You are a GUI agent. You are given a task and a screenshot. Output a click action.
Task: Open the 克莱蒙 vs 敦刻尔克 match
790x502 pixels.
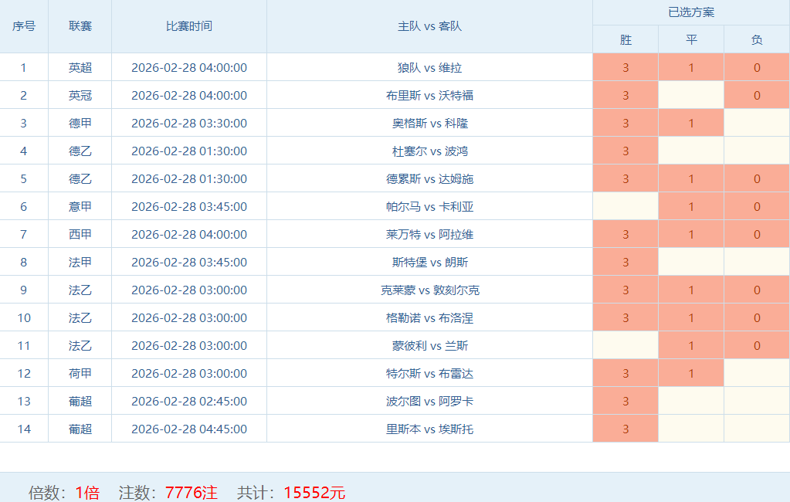pyautogui.click(x=430, y=290)
